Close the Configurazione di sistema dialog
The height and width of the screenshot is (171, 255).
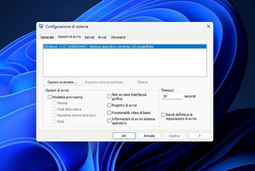(209, 26)
